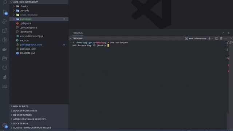Open the package-lock.json file

[39, 44]
